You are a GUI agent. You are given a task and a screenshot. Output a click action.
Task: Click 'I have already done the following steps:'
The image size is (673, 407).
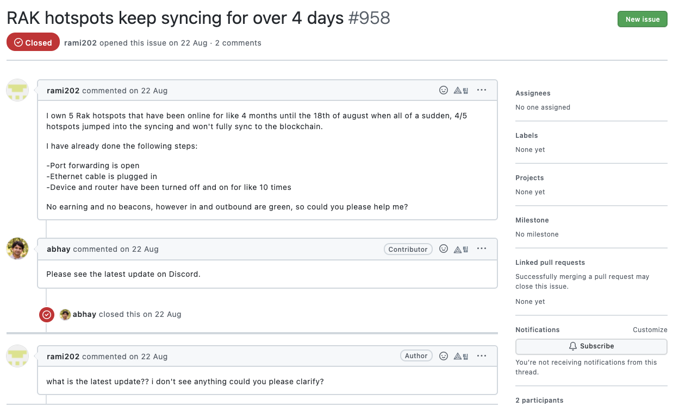(x=121, y=146)
